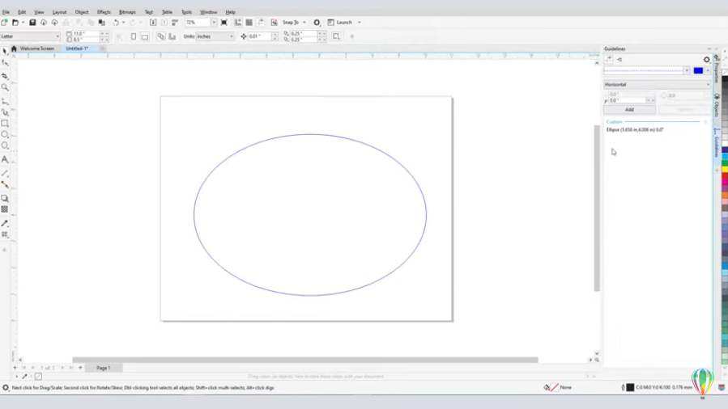Viewport: 728px width, 409px height.
Task: Toggle Treat as Filled button
Action: [336, 36]
